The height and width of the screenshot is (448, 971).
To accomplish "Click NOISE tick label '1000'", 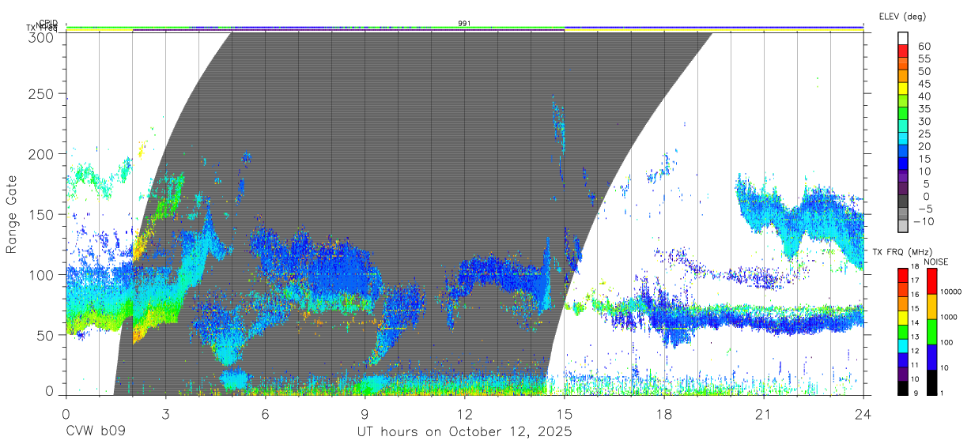I will 949,317.
